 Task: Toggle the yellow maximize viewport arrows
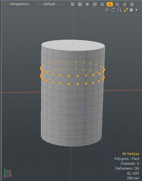tap(126, 10)
